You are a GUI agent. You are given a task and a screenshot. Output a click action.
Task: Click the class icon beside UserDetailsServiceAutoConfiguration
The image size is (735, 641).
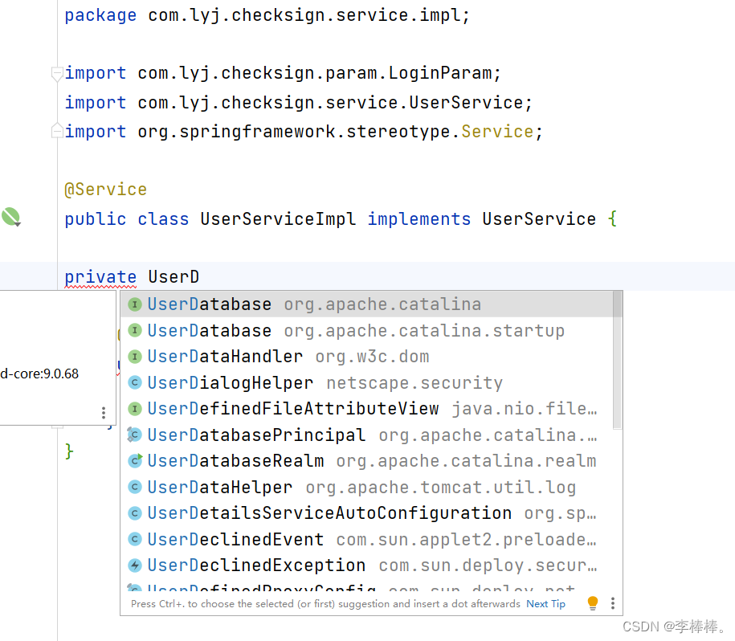click(x=134, y=512)
